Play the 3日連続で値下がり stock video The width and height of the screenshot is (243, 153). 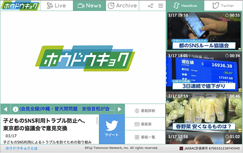[204, 72]
